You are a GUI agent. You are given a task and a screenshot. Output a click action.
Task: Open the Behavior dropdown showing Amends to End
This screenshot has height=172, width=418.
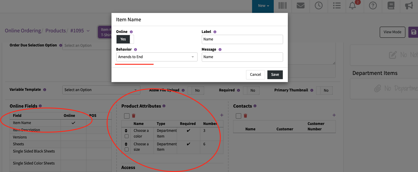point(157,57)
